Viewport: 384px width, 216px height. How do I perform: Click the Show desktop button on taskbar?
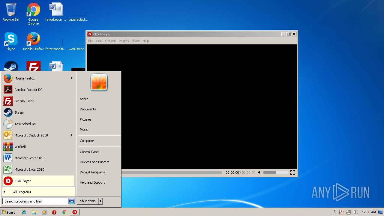[x=381, y=212]
